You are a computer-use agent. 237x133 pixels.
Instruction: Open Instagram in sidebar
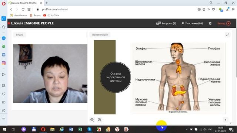coord(4,63)
